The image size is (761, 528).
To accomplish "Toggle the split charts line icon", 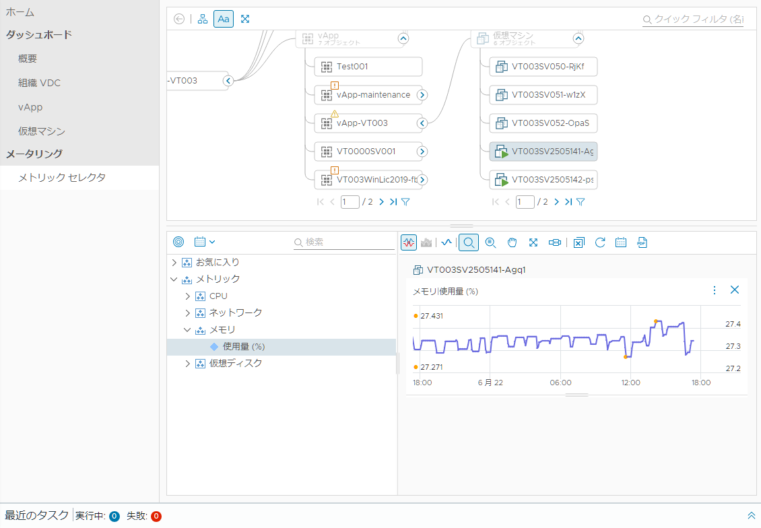I will (446, 242).
